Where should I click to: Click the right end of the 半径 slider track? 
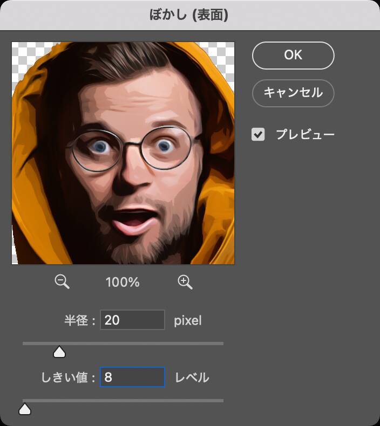pos(220,343)
